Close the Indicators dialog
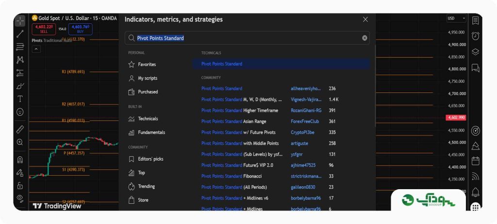Viewport: 497px width, 224px height. (365, 19)
